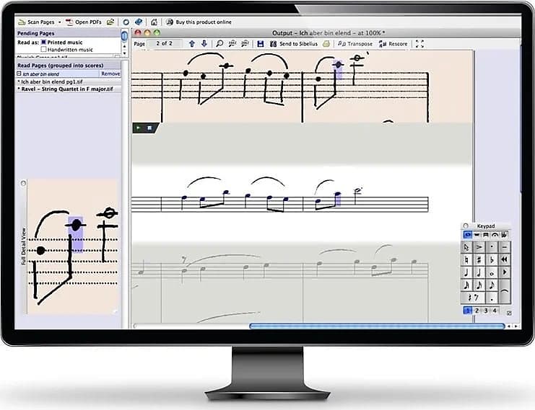The width and height of the screenshot is (535, 410).
Task: Switch the Keypad to voice 2
Action: [x=477, y=311]
